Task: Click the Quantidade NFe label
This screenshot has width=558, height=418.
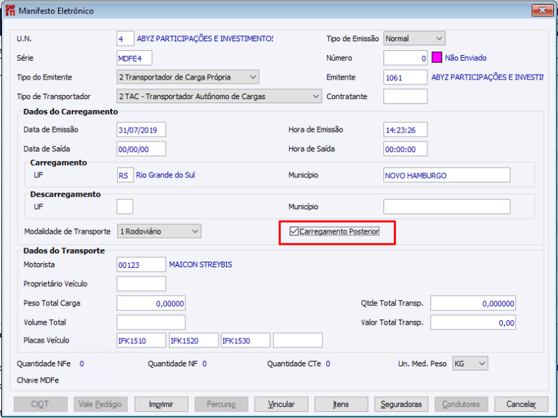Action: 44,364
